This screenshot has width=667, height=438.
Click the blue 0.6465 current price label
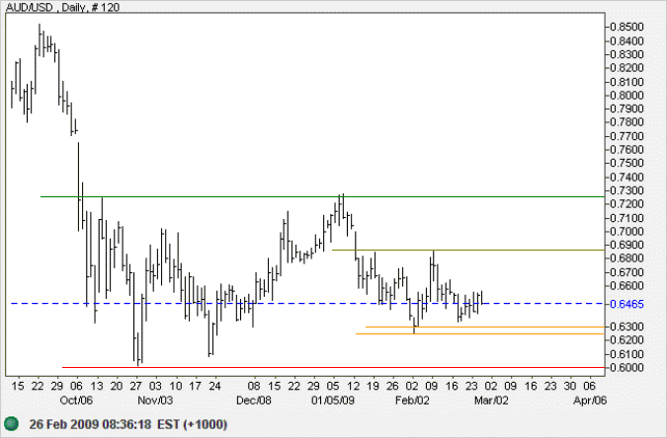[x=626, y=304]
